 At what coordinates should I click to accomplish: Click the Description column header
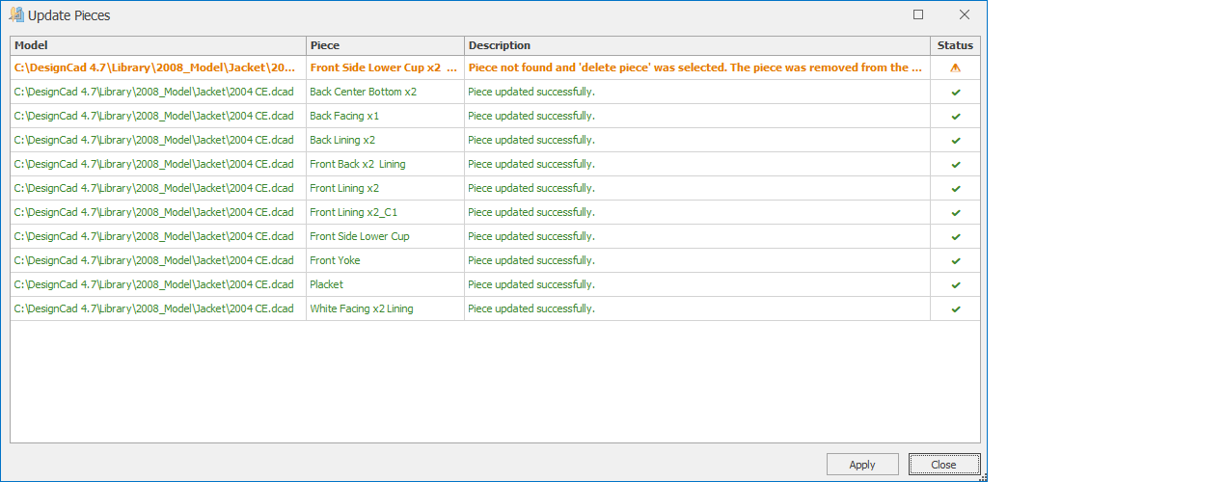[696, 45]
